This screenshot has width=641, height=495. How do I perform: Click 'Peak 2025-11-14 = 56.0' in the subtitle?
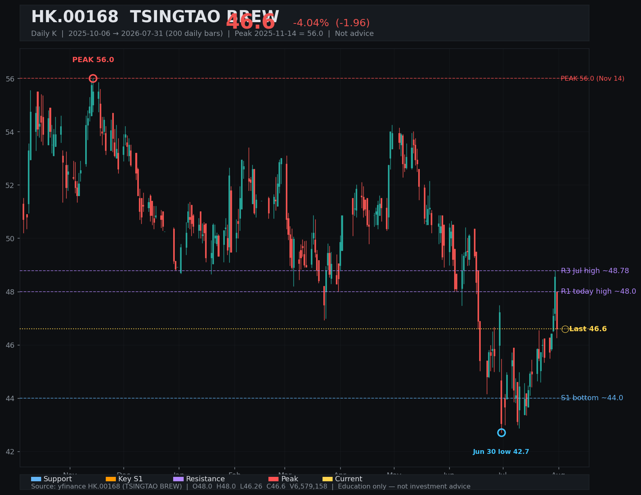279,33
